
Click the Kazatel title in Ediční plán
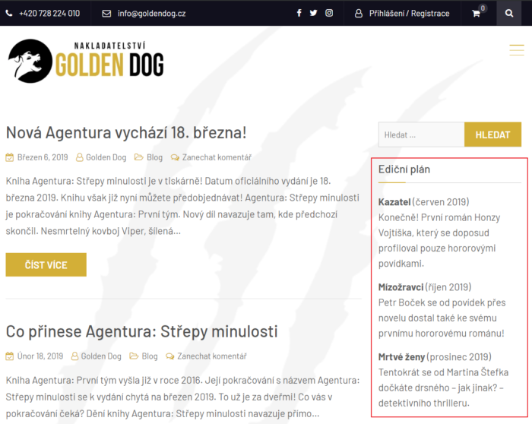394,202
